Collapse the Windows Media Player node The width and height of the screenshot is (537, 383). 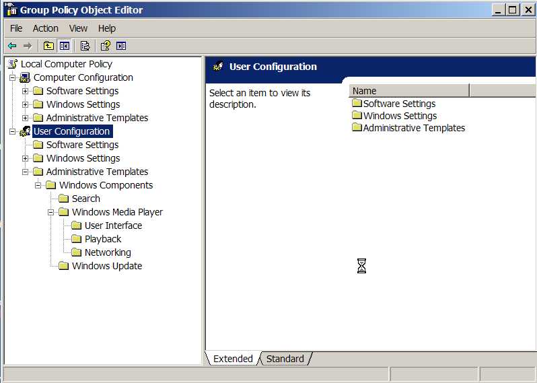(50, 213)
